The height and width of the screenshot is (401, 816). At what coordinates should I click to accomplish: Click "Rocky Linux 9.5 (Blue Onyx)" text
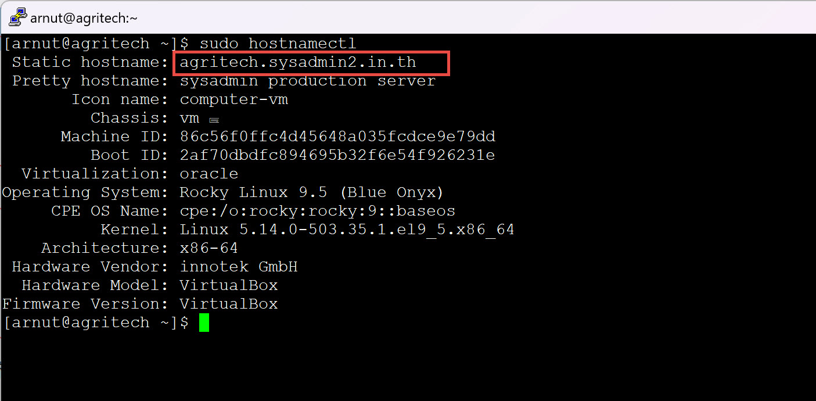pos(312,192)
